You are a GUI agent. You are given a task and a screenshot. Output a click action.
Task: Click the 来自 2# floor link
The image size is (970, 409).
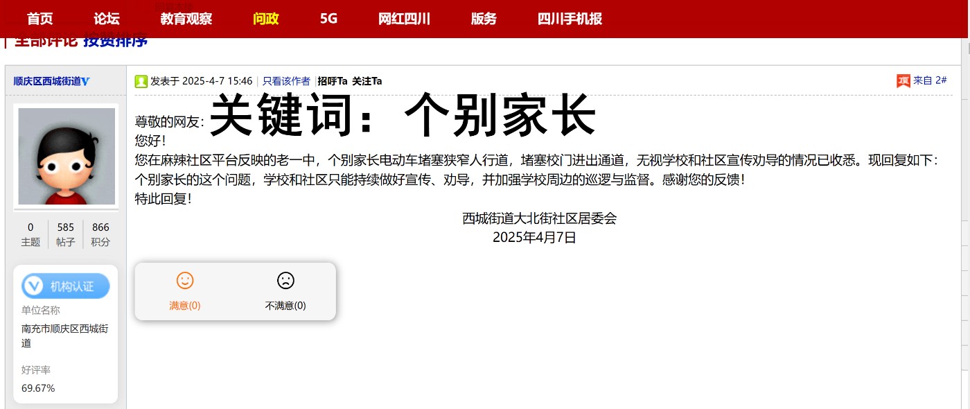(x=930, y=80)
